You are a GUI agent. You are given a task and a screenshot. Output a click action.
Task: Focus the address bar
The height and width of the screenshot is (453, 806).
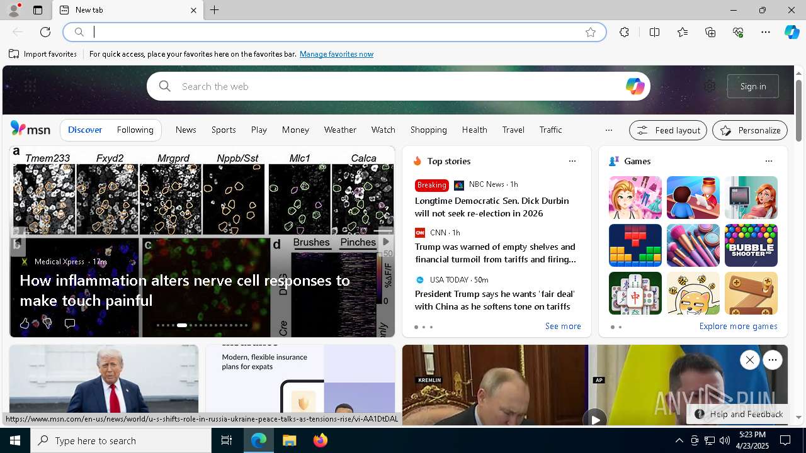(334, 32)
